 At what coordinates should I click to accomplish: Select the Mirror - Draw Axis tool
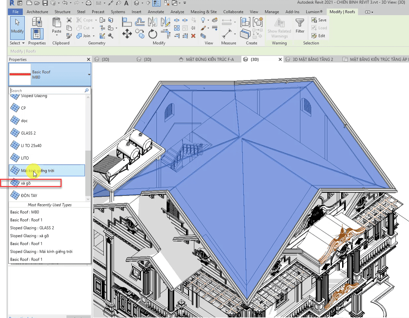(165, 22)
